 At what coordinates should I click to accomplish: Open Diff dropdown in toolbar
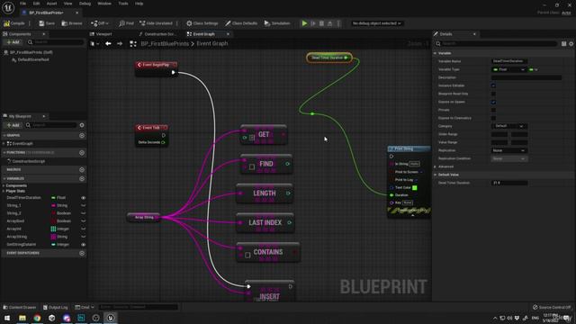pos(100,23)
